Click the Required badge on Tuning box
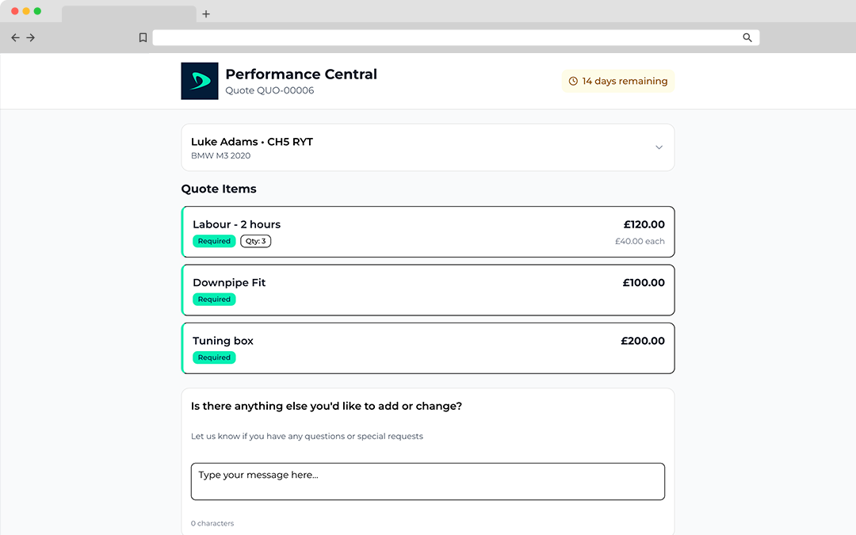The height and width of the screenshot is (535, 856). (214, 357)
